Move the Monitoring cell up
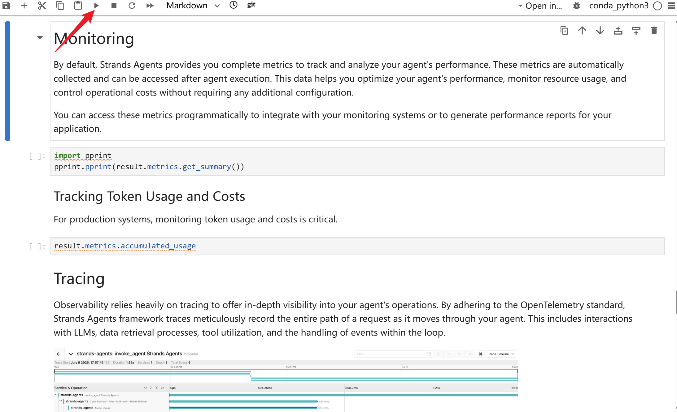677x412 pixels. click(x=582, y=31)
